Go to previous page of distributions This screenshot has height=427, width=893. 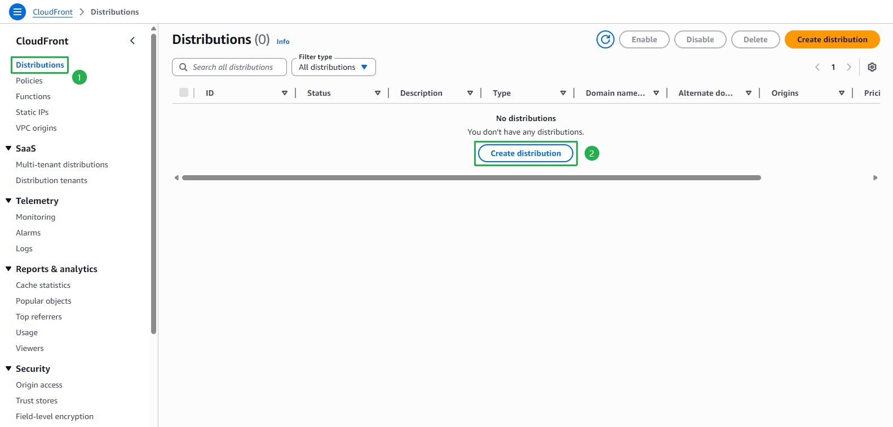tap(817, 67)
